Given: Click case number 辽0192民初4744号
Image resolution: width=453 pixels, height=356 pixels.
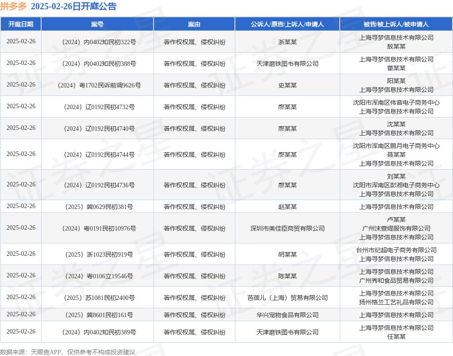Looking at the screenshot, I should point(99,155).
